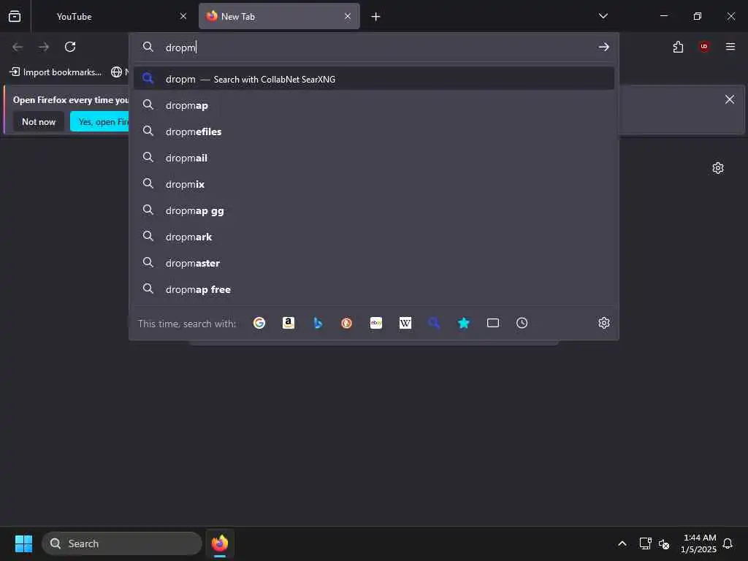Expand the list all tabs chevron
The height and width of the screenshot is (561, 748).
click(603, 16)
